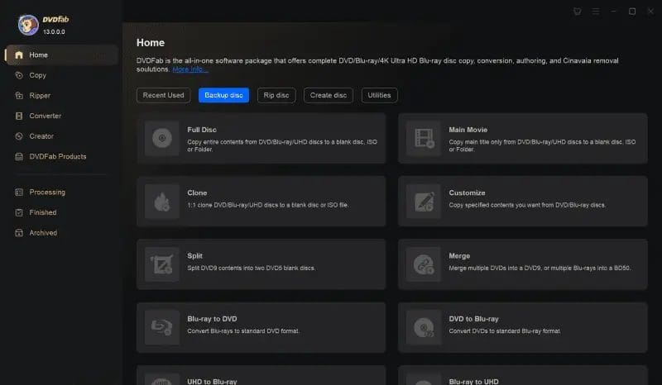
Task: Click the DVDFab mascot logo
Action: coord(28,25)
